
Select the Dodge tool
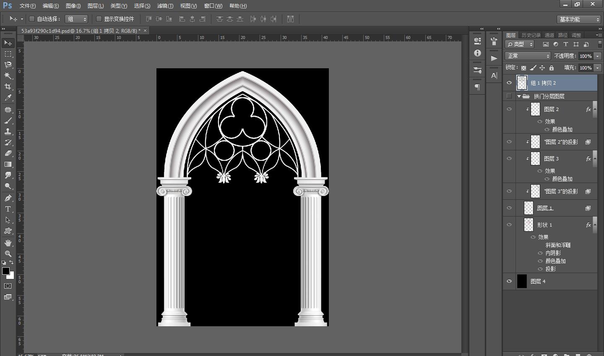tap(8, 186)
